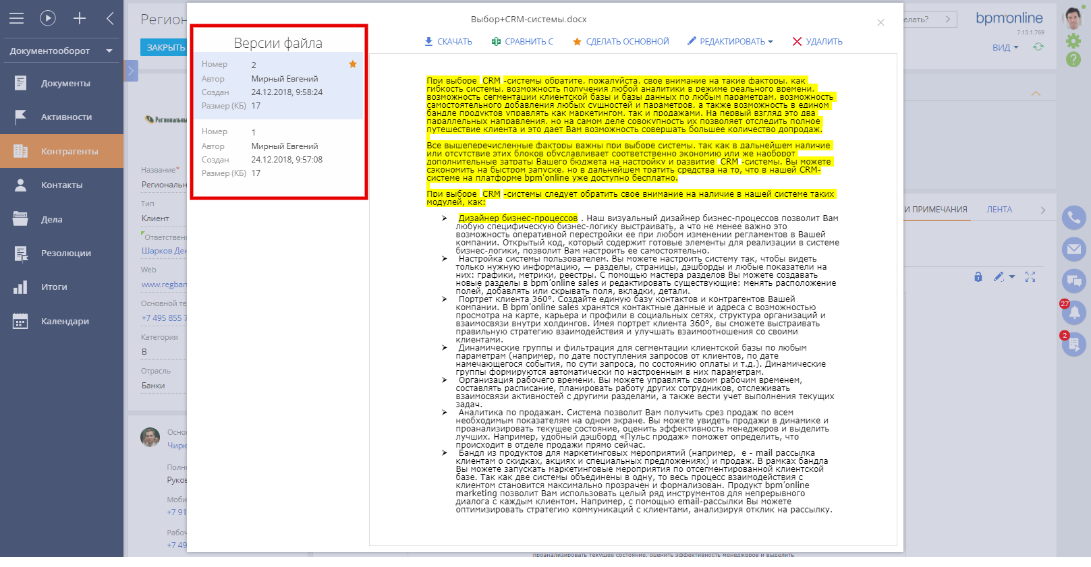The height and width of the screenshot is (567, 1091).
Task: Click the Контакты person icon
Action: [20, 185]
